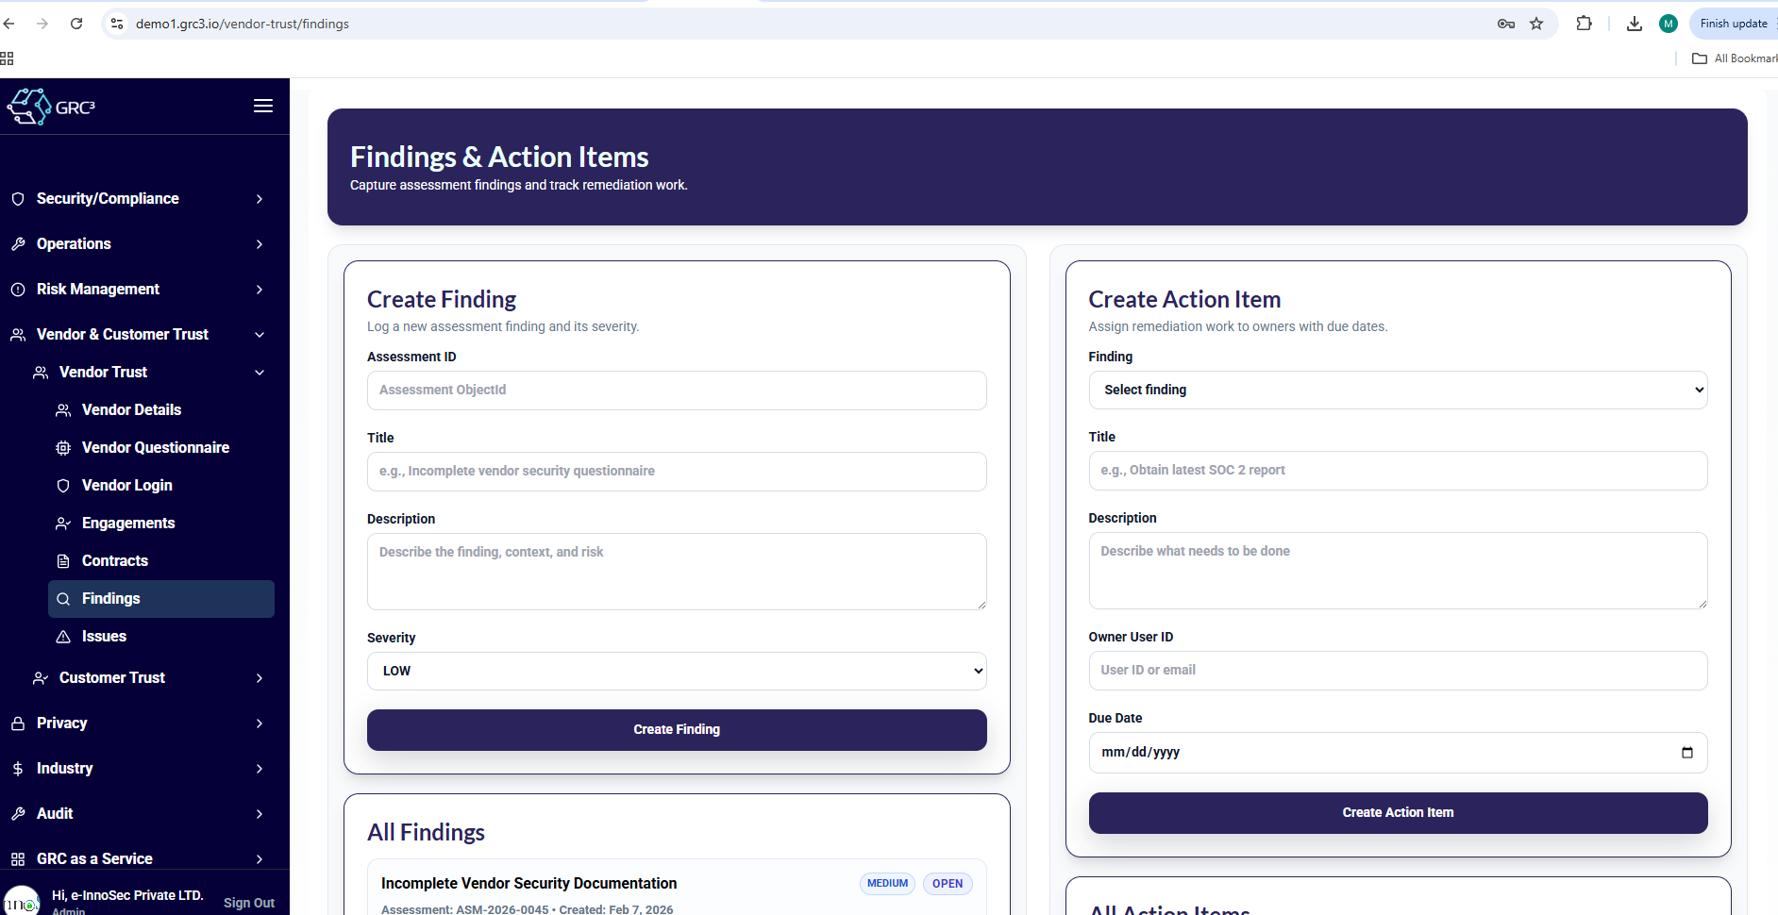
Task: Click the GRC³ logo icon
Action: tap(30, 107)
